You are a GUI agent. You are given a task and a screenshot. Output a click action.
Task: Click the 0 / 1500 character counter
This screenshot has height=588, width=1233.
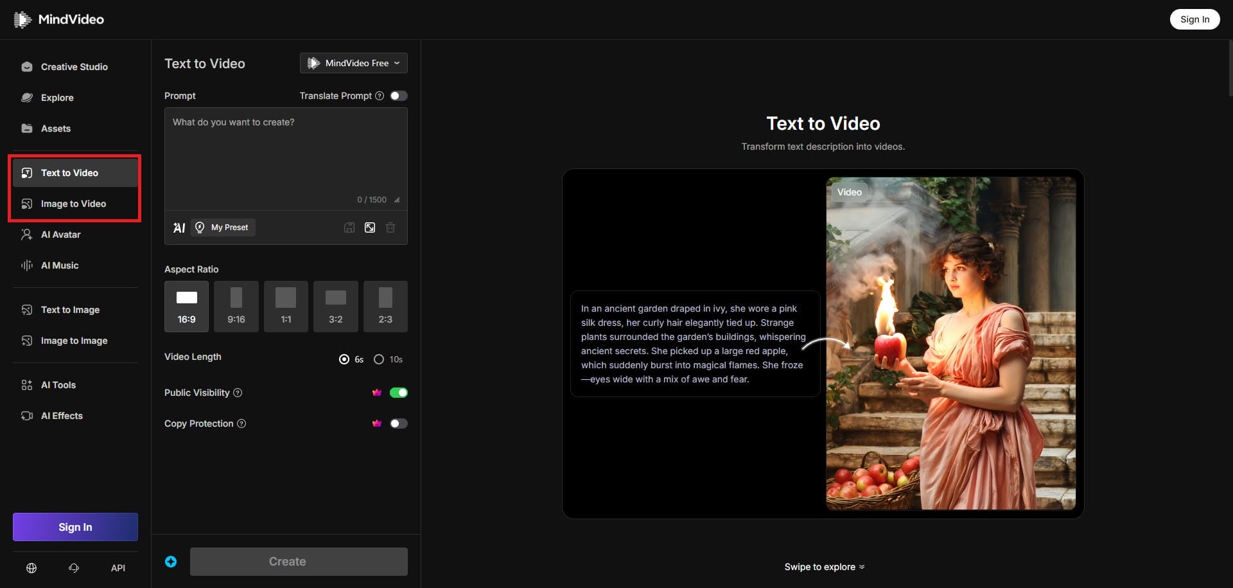[x=372, y=200]
